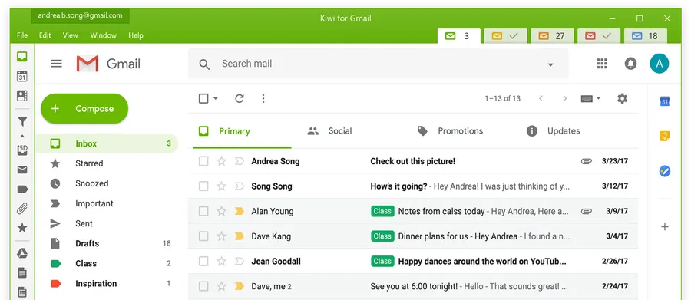Viewport: 691px width, 300px height.
Task: Open Google Keep in right side panel
Action: pyautogui.click(x=665, y=136)
